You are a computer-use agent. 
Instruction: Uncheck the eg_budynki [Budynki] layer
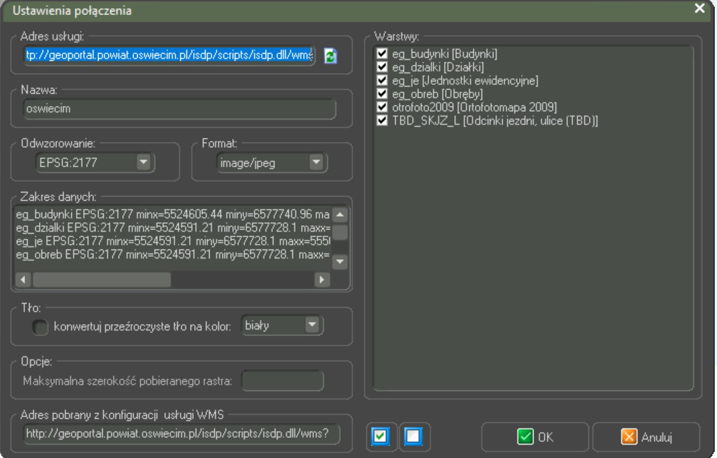pos(382,53)
